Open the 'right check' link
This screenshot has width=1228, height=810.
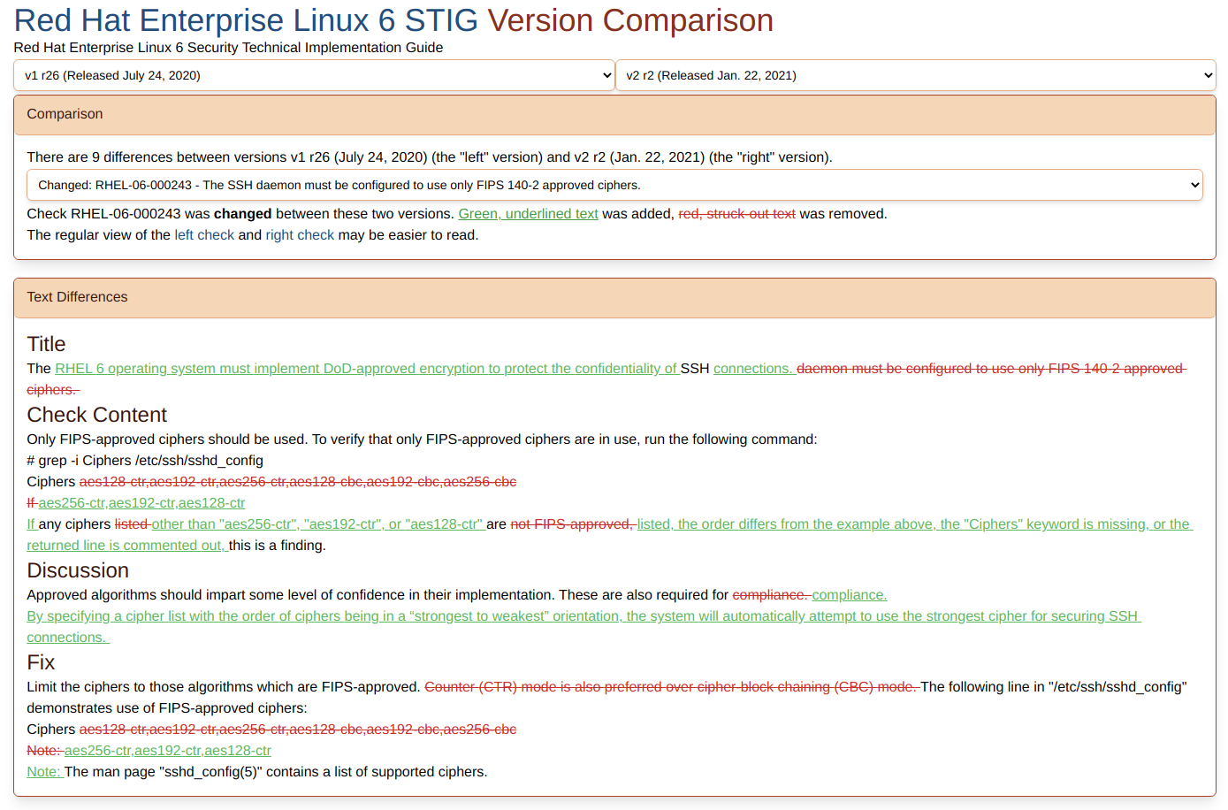[300, 235]
